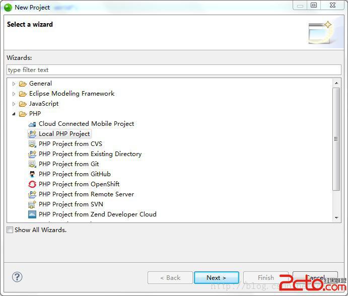Select PHP Project from SVN
This screenshot has height=296, width=348.
[71, 204]
